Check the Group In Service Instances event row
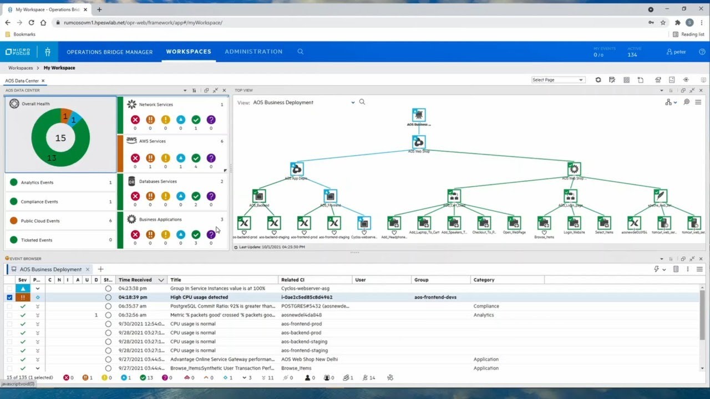710x399 pixels. coord(9,288)
